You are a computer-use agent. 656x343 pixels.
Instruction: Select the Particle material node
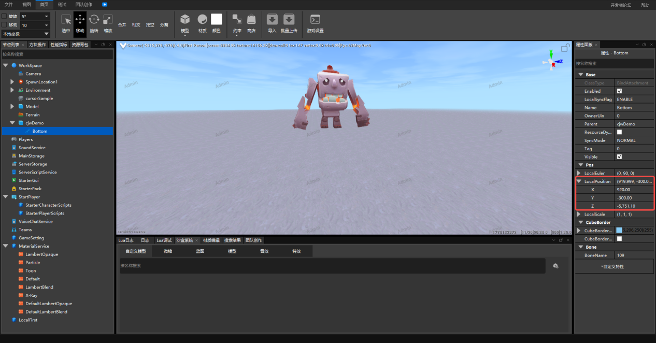[33, 262]
